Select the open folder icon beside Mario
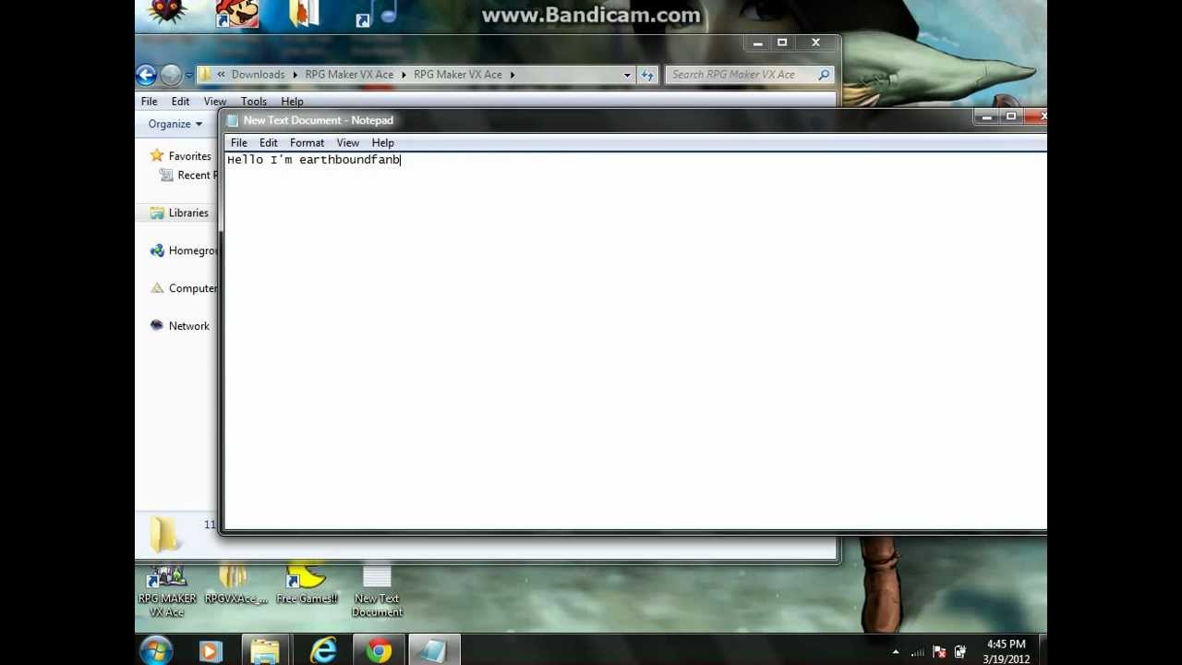This screenshot has width=1182, height=665. click(305, 13)
